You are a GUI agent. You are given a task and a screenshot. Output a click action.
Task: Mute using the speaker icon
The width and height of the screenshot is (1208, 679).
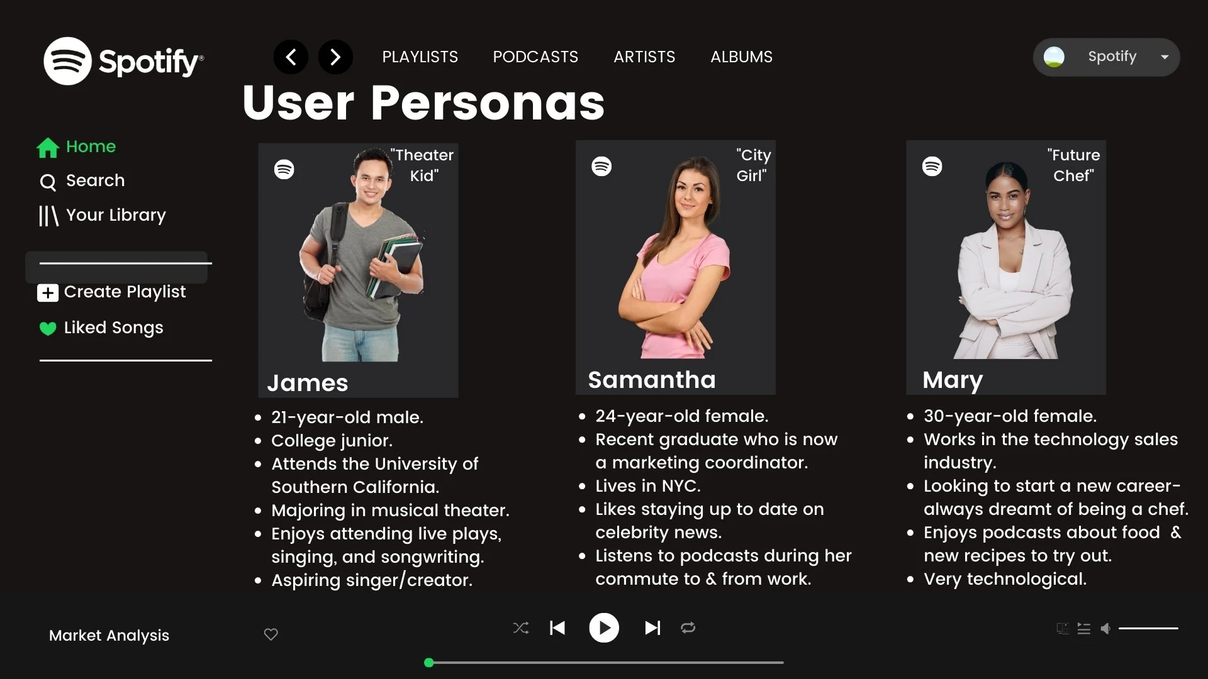tap(1105, 629)
